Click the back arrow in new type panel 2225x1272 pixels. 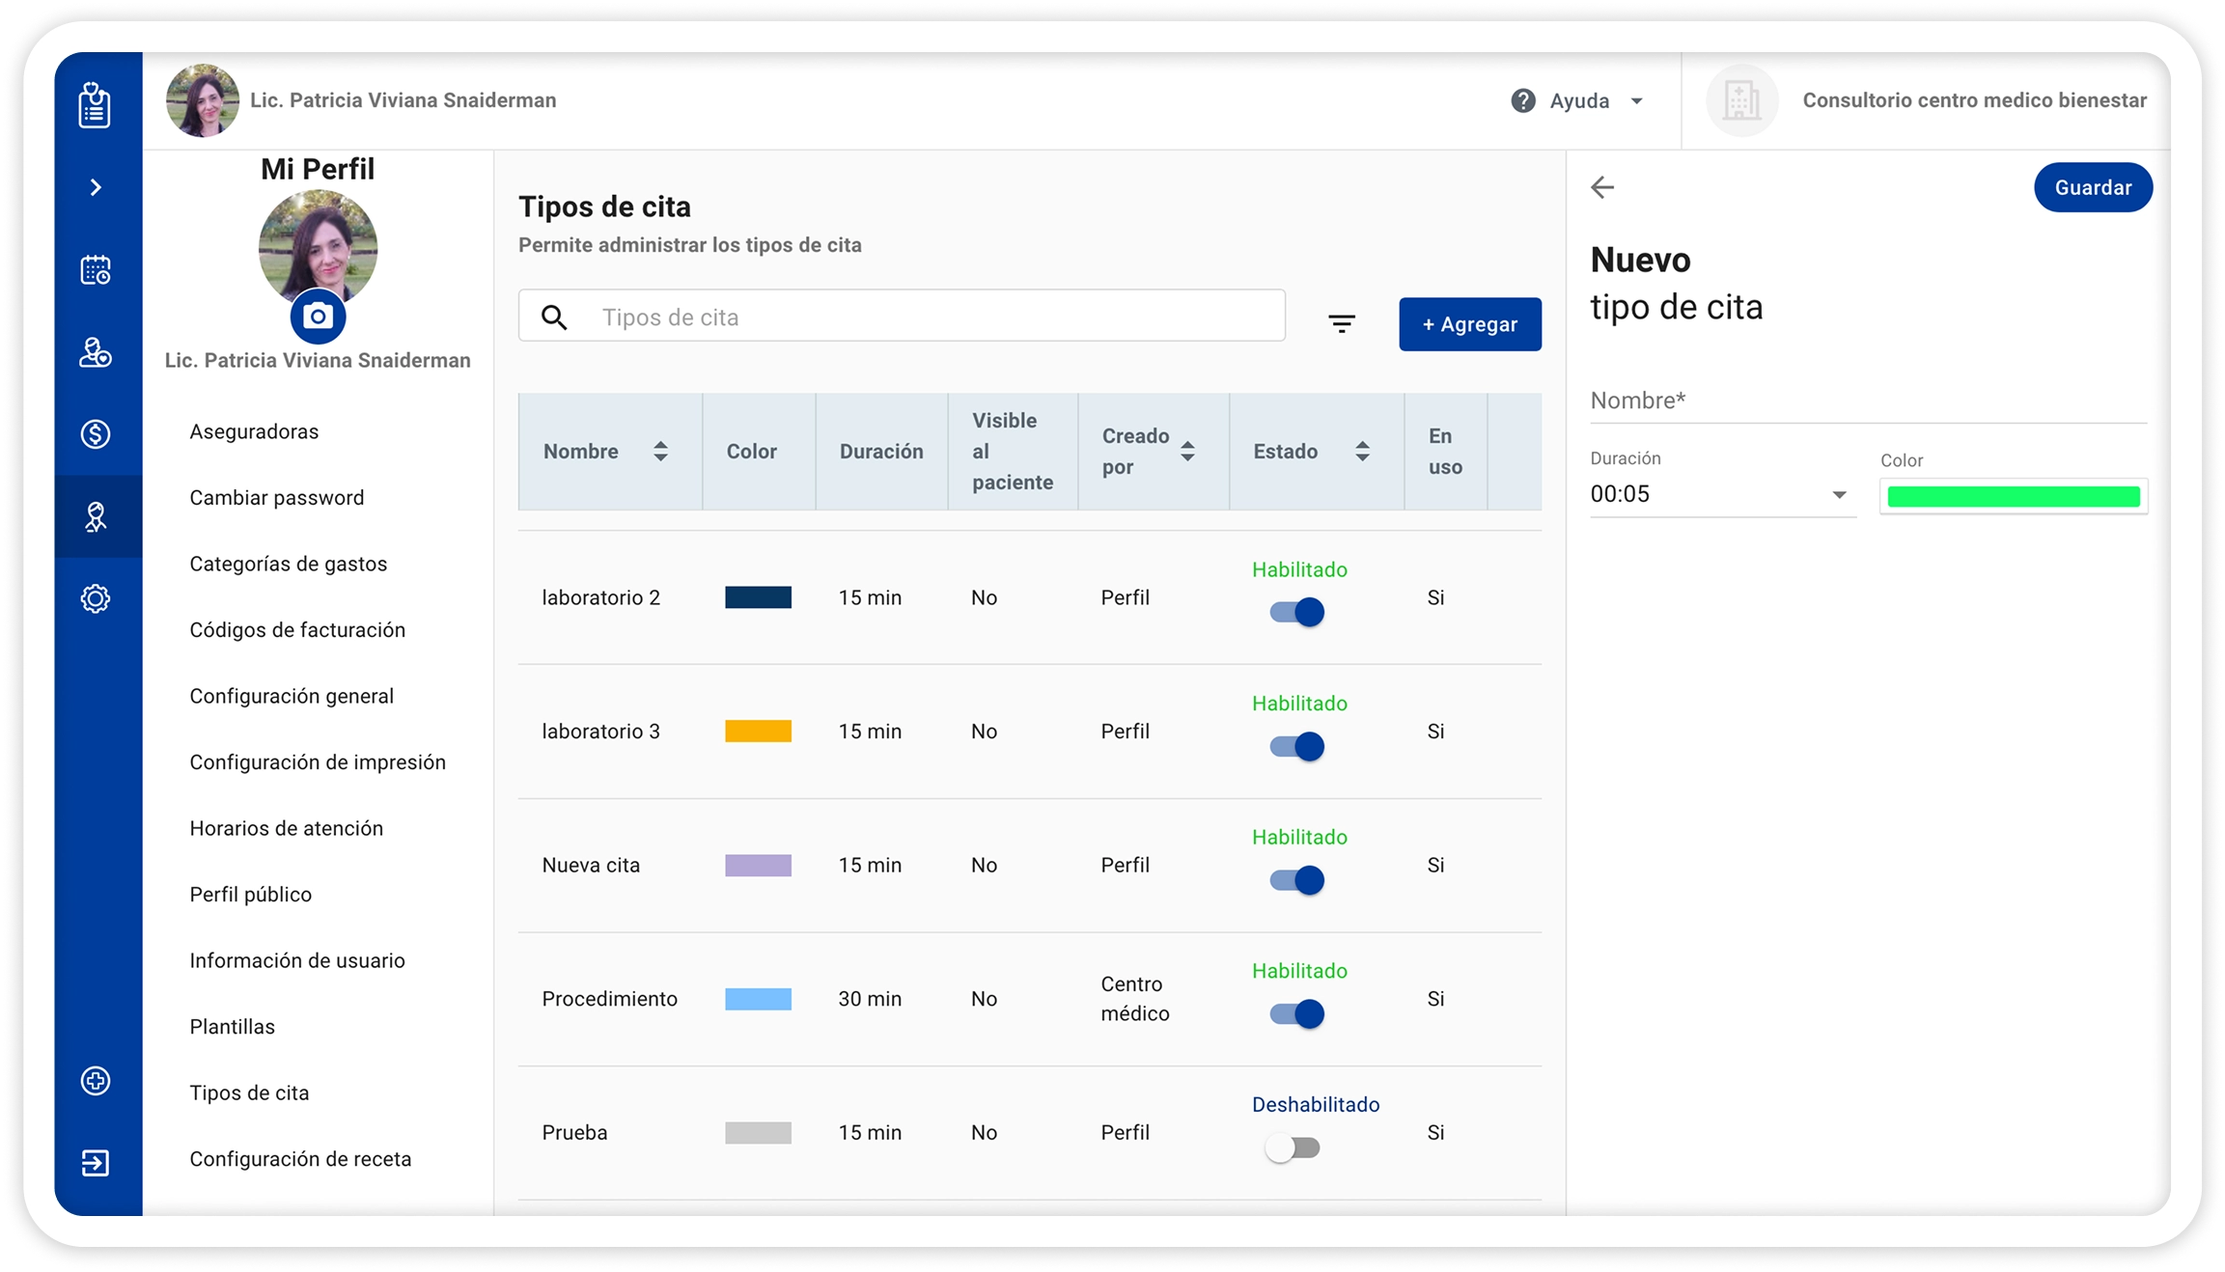(1602, 187)
